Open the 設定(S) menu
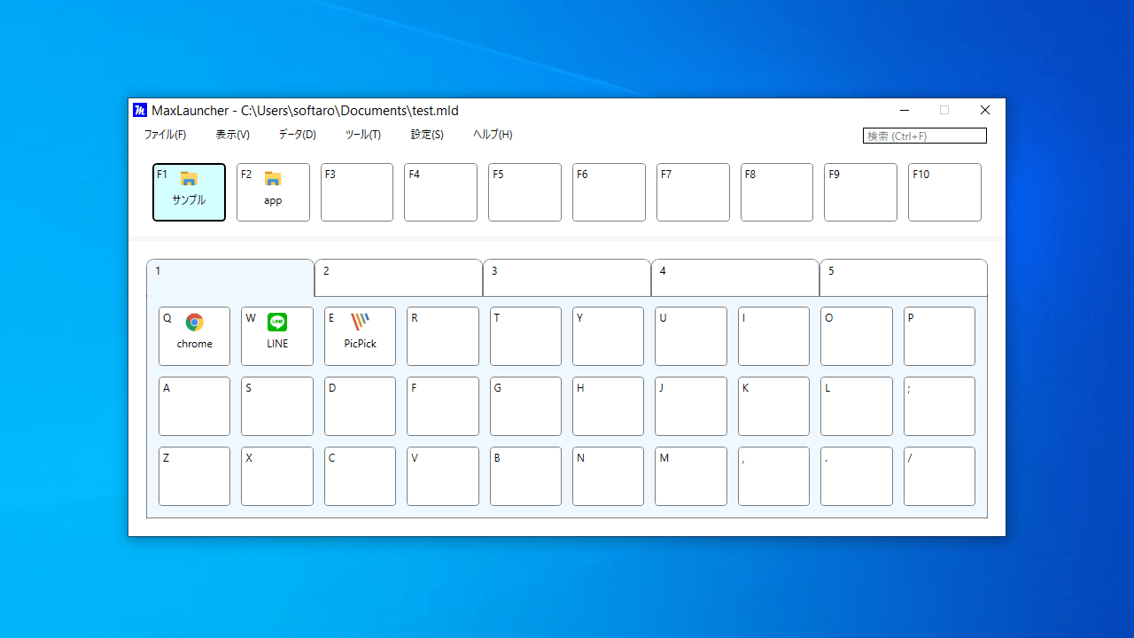Viewport: 1134px width, 638px height. point(426,135)
